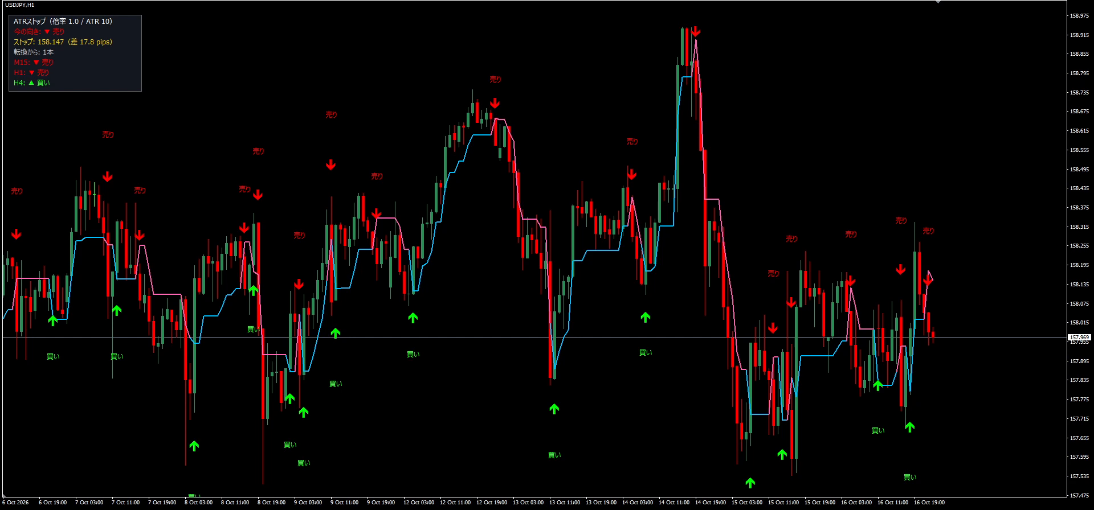
Task: Click time axis label 15 Oct 11:00
Action: pos(783,503)
